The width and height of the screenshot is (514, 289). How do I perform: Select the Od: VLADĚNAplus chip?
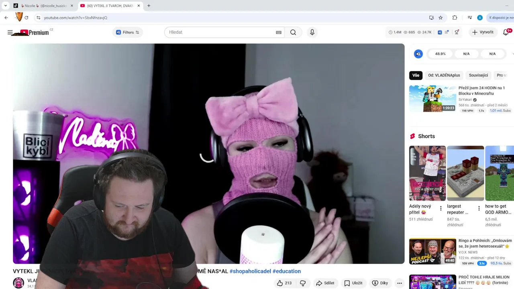click(x=444, y=75)
